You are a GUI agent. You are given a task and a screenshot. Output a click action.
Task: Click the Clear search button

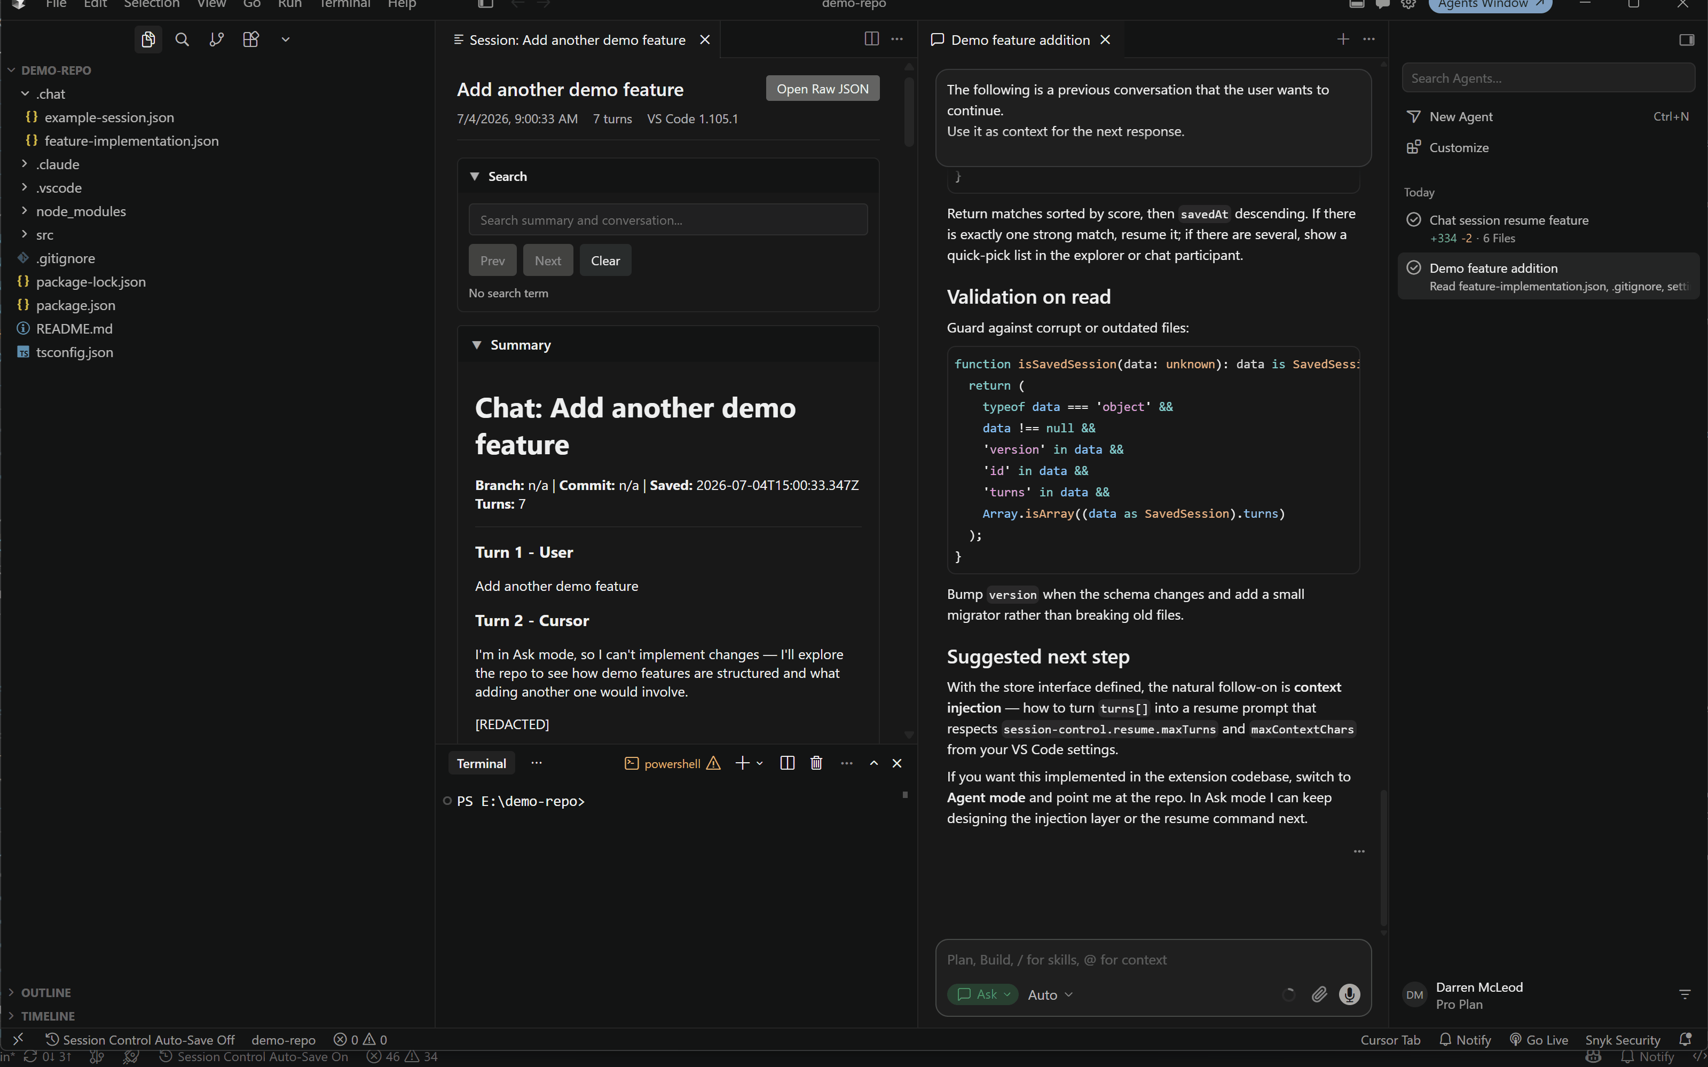(605, 260)
